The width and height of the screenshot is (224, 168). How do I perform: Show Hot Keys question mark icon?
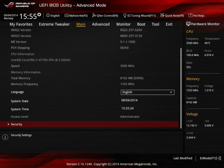click(190, 15)
